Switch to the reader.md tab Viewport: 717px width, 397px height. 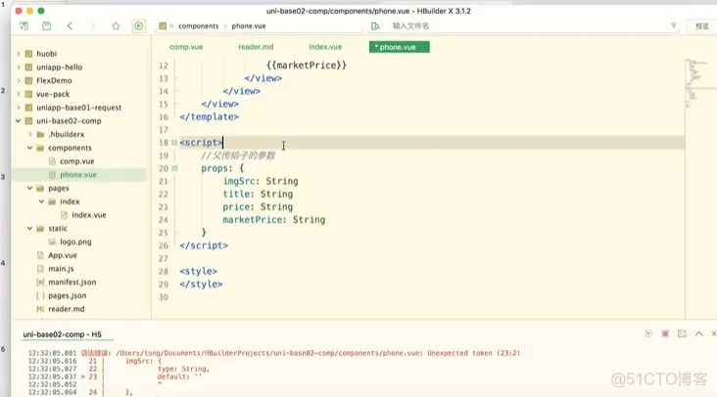click(x=256, y=47)
